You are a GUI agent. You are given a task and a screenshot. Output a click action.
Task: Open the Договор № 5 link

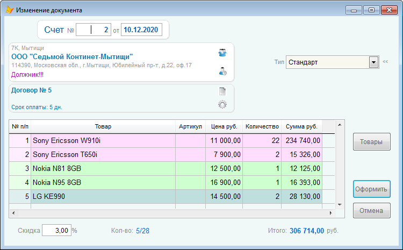pyautogui.click(x=31, y=90)
